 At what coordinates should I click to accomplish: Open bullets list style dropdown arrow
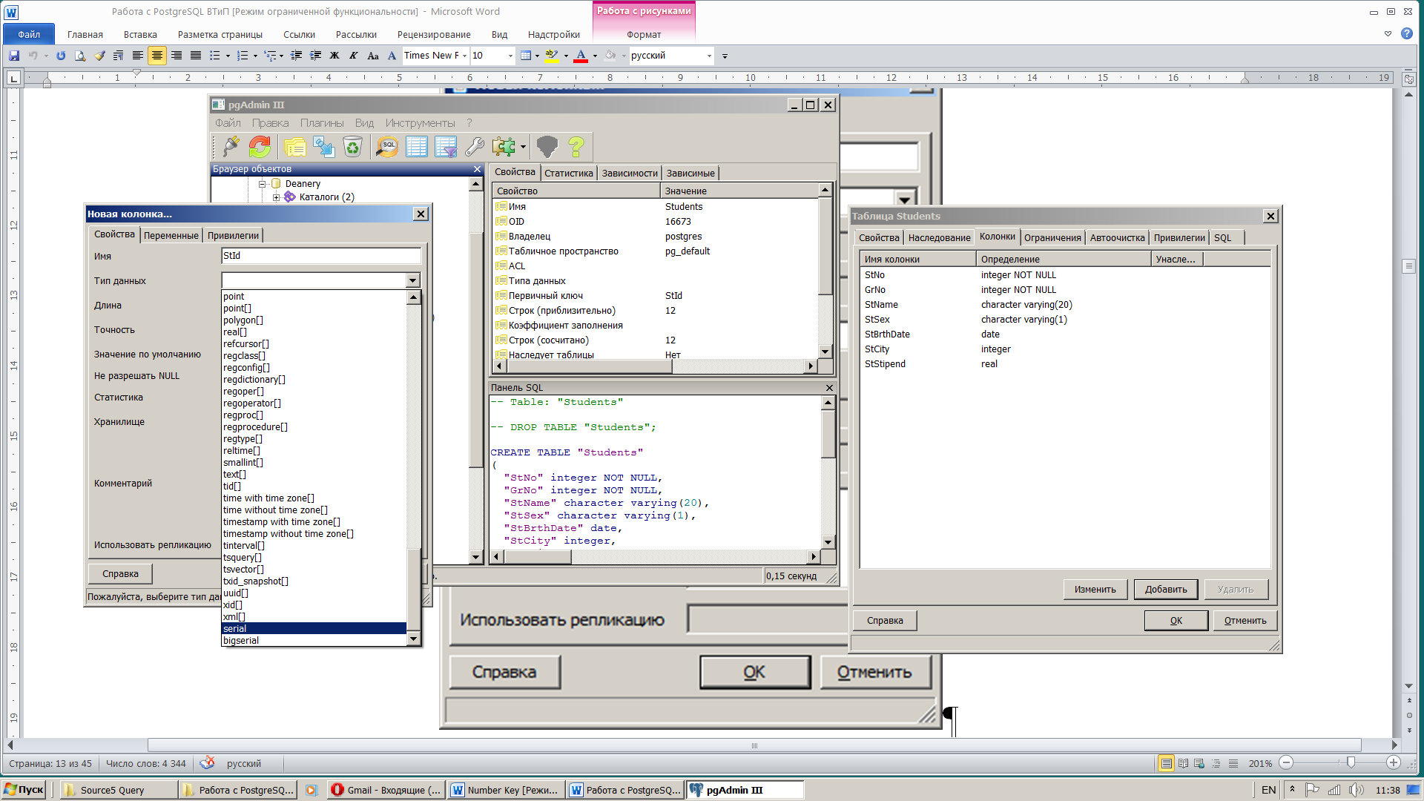(x=228, y=56)
